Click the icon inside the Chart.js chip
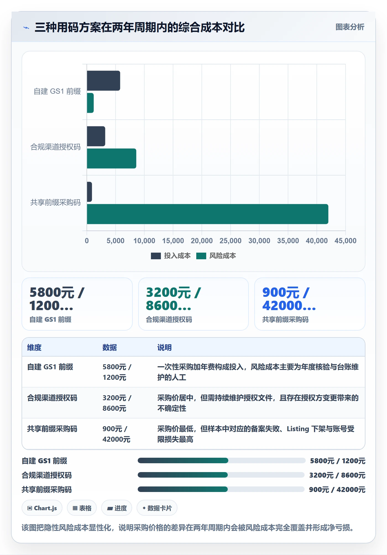The image size is (387, 555). click(x=30, y=508)
